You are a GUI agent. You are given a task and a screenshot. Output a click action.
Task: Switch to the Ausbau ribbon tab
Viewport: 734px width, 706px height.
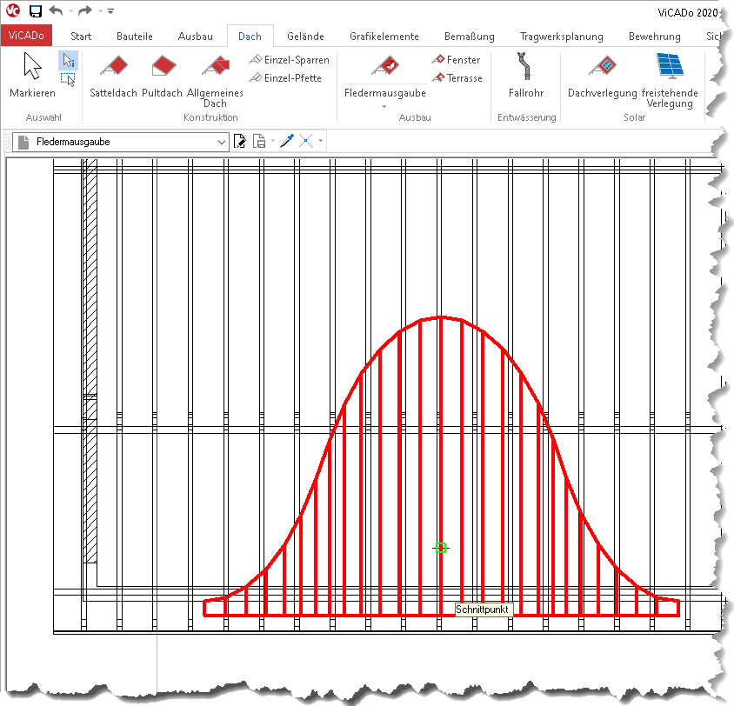(196, 37)
